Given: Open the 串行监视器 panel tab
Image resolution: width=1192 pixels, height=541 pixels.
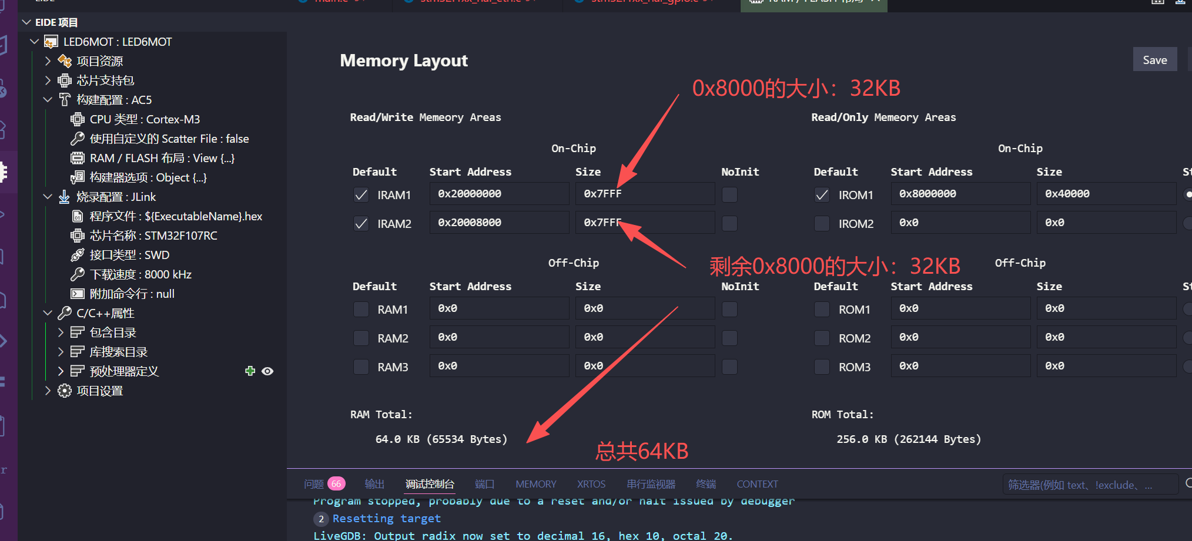Looking at the screenshot, I should pos(651,484).
